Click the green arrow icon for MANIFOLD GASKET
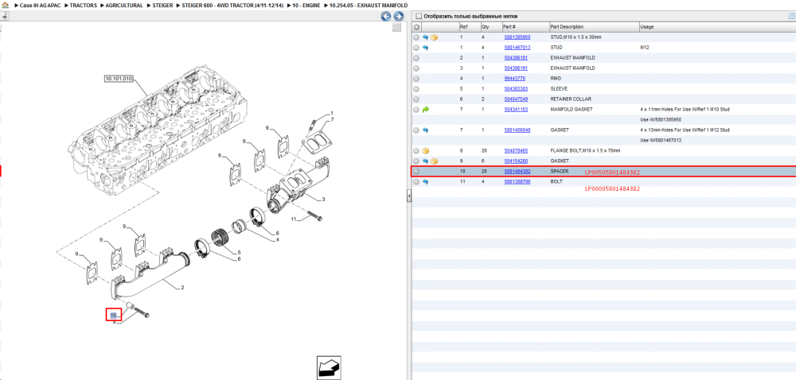The height and width of the screenshot is (380, 796). tap(425, 110)
